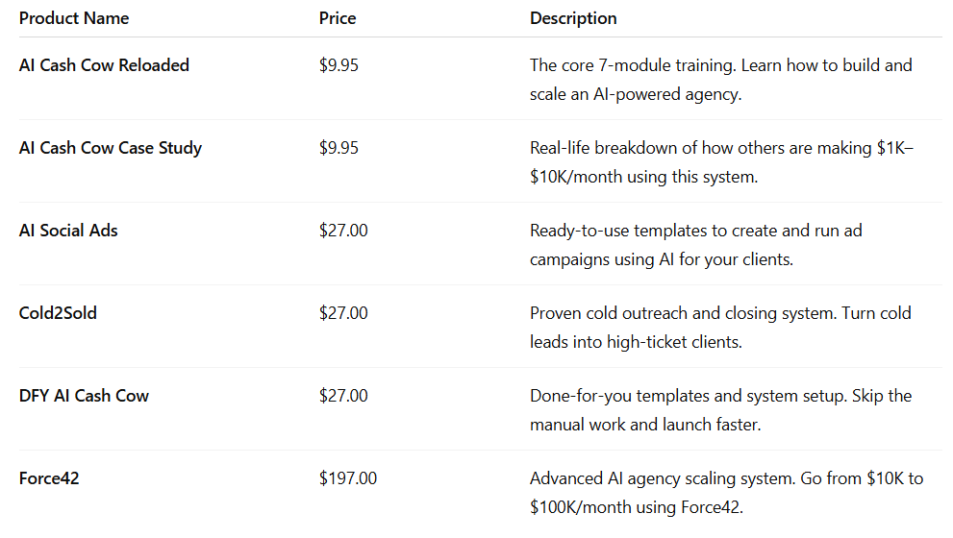
Task: Click the $9.95 price of AI Cash Cow Reloaded
Action: pos(339,65)
